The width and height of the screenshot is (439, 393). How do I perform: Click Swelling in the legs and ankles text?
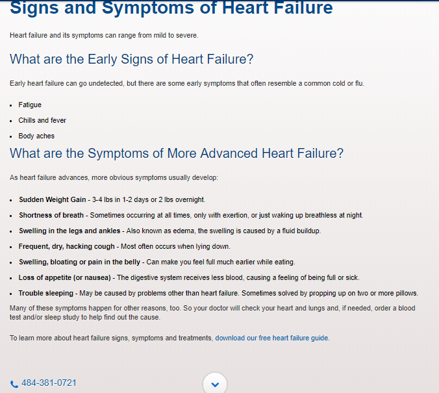click(69, 231)
